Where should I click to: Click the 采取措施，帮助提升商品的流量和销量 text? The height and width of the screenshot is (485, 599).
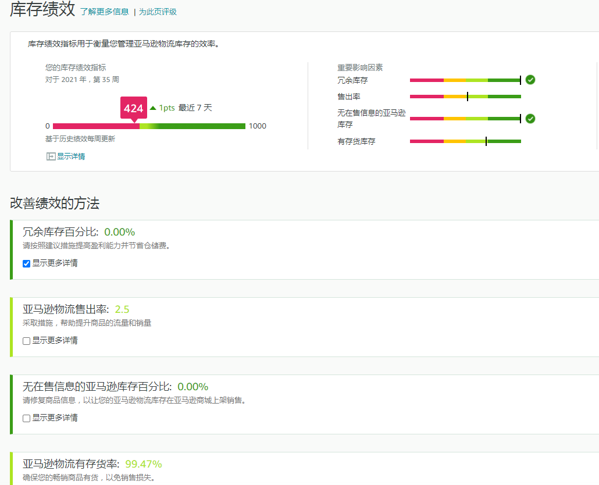click(87, 323)
